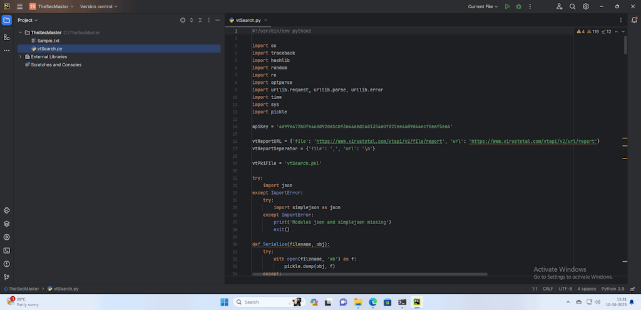Debug the current file with the bug icon

click(519, 6)
